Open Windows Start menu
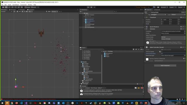The image size is (187, 105). click(x=2, y=103)
